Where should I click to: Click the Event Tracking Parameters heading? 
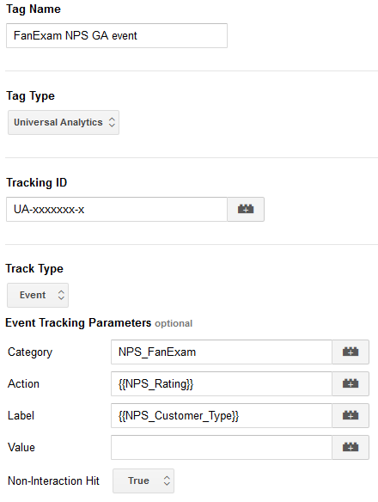click(x=78, y=322)
